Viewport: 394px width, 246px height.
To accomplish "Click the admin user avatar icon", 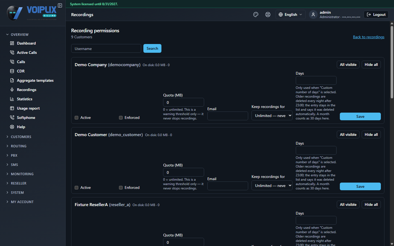I will coord(313,14).
